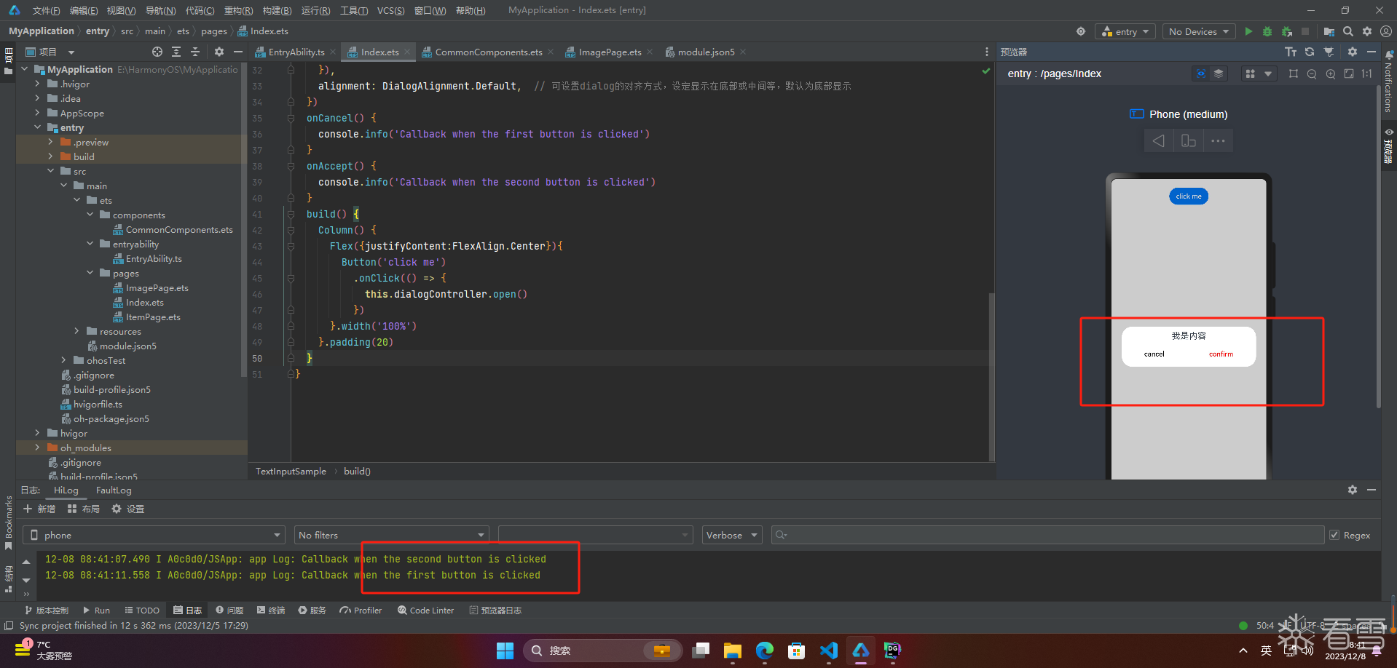Minimize the previewer panel with dash icon
1397x668 pixels.
1372,52
